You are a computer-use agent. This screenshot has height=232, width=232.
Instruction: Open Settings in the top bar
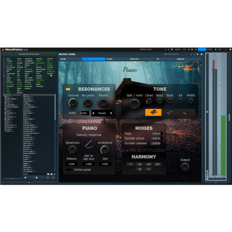pos(210,50)
